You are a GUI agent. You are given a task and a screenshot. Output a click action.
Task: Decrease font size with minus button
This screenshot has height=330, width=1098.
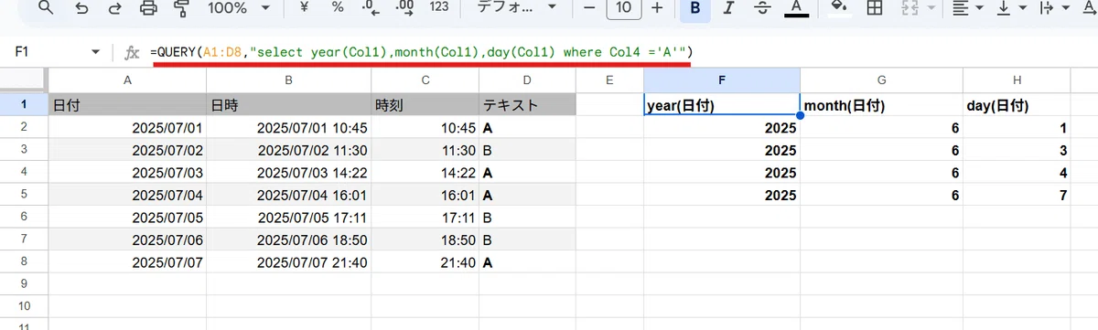pyautogui.click(x=590, y=8)
